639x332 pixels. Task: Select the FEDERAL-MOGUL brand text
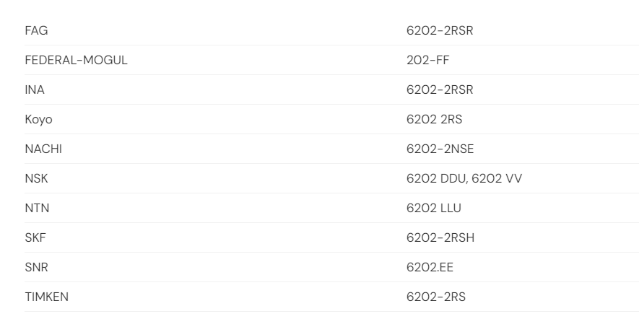click(76, 60)
